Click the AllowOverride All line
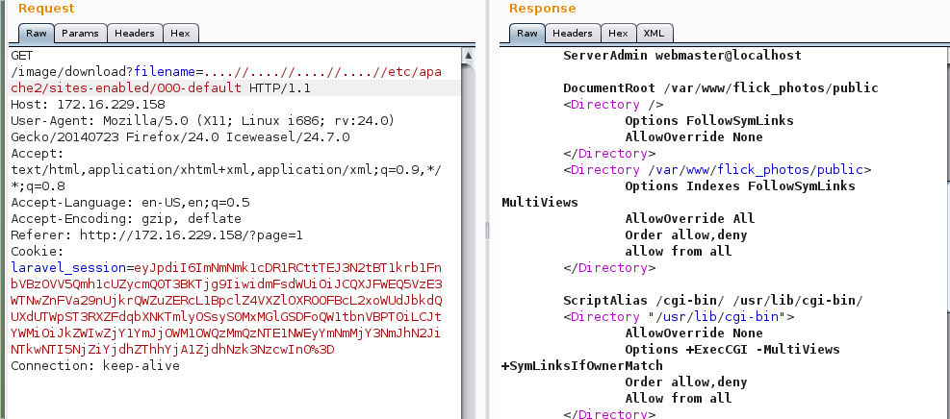Image resolution: width=950 pixels, height=419 pixels. pos(690,219)
